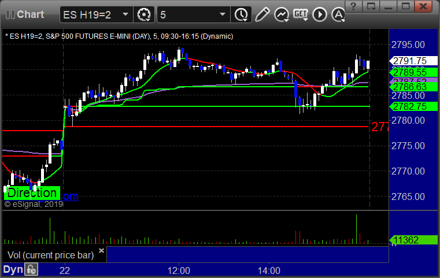The width and height of the screenshot is (440, 278).
Task: Open the GET studies icon menu
Action: point(301,14)
